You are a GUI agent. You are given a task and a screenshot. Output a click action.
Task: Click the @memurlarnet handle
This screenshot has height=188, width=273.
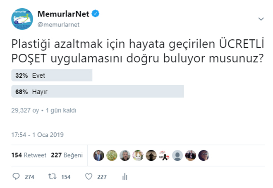pyautogui.click(x=58, y=25)
